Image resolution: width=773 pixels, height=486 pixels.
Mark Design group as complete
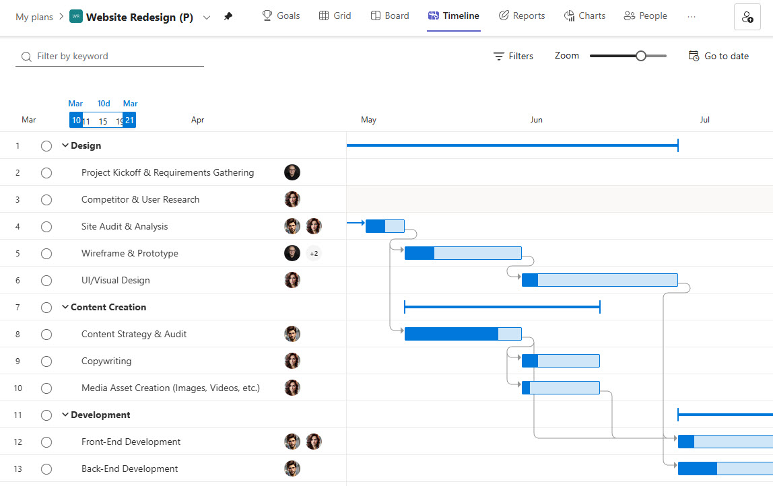46,146
